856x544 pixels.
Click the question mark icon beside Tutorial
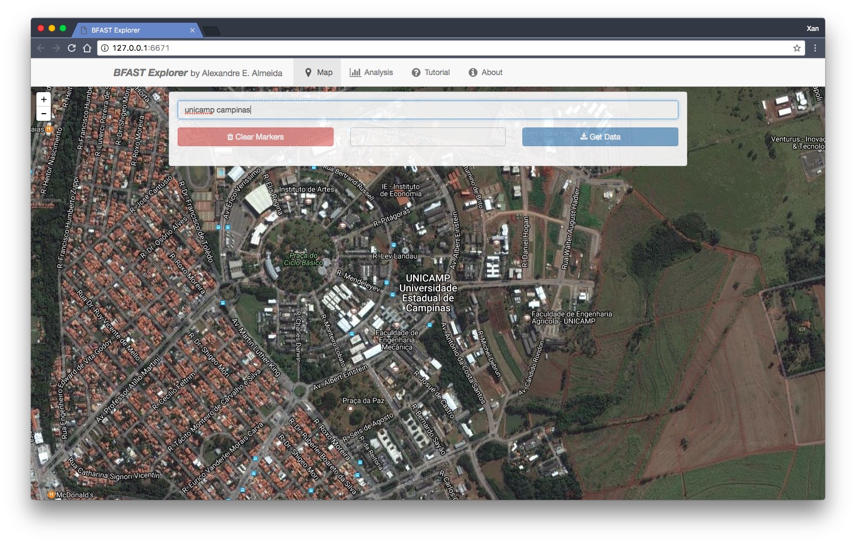click(x=416, y=72)
